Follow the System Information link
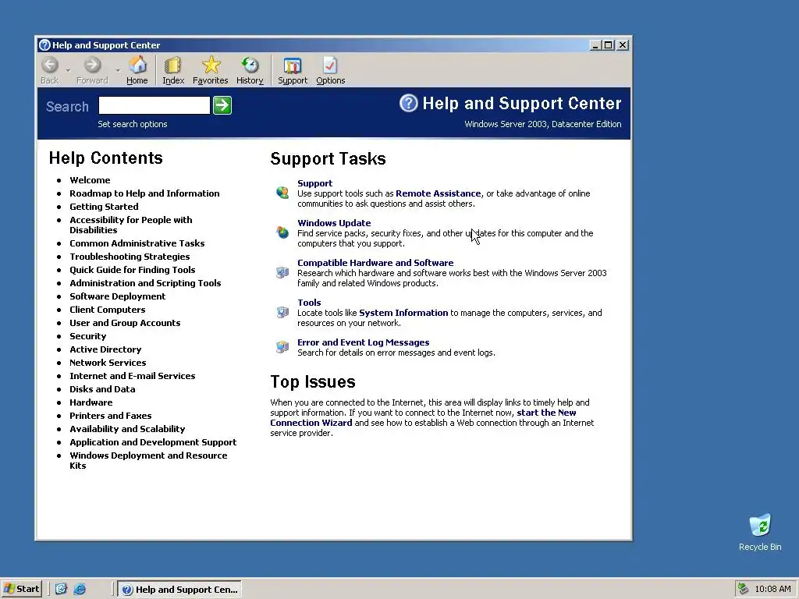799x599 pixels. [403, 312]
